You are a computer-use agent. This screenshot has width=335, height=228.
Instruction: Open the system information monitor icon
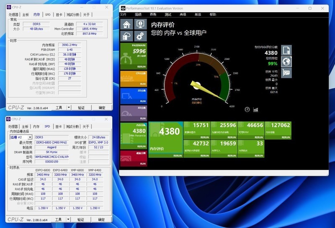point(140,24)
